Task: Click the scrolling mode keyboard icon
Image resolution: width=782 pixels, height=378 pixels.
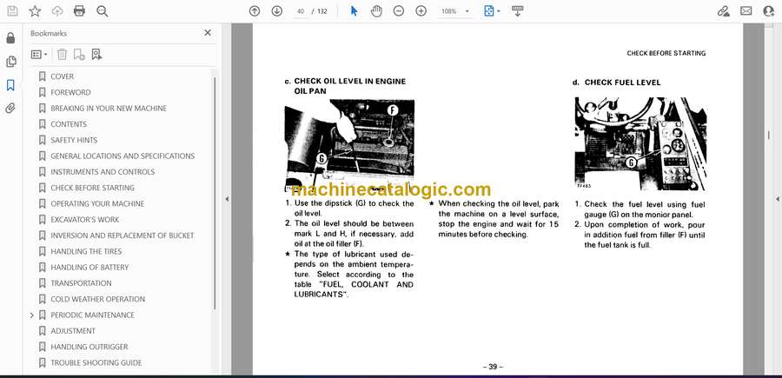Action: (517, 11)
